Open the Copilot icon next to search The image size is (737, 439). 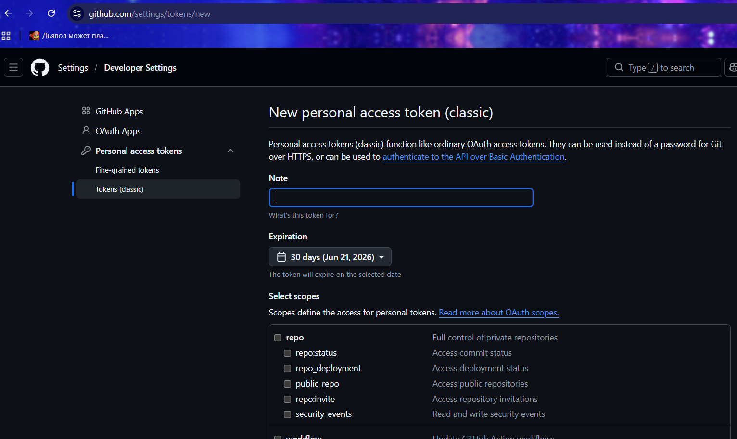click(732, 67)
